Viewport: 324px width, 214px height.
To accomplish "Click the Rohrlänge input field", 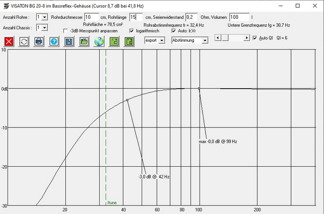I will (136, 17).
